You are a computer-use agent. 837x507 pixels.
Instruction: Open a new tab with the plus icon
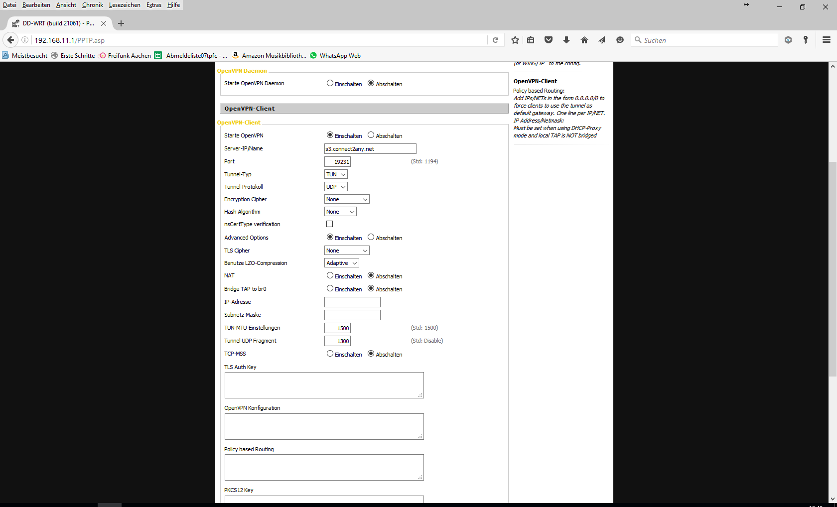click(x=121, y=23)
